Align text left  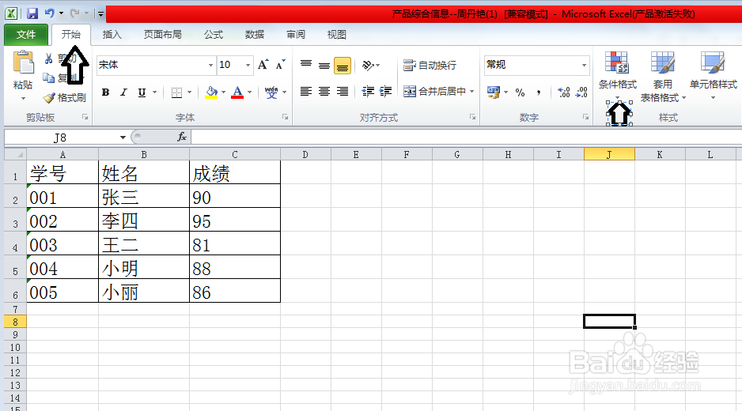pyautogui.click(x=306, y=91)
